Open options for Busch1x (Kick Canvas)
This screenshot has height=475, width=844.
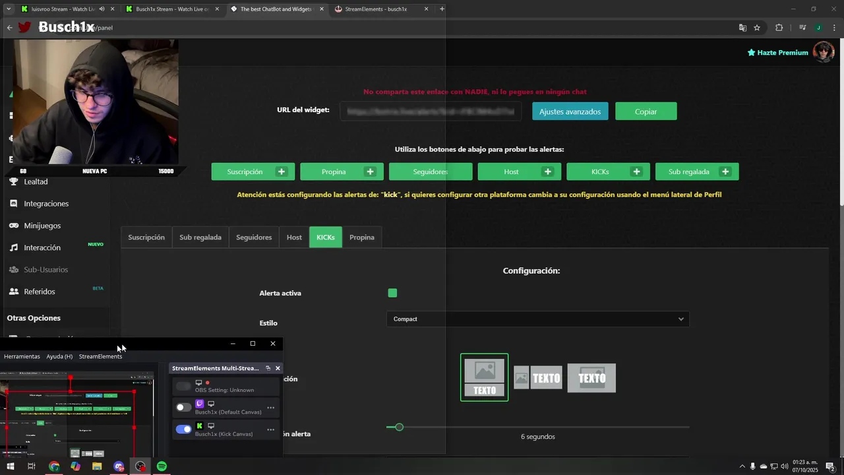[x=270, y=429]
